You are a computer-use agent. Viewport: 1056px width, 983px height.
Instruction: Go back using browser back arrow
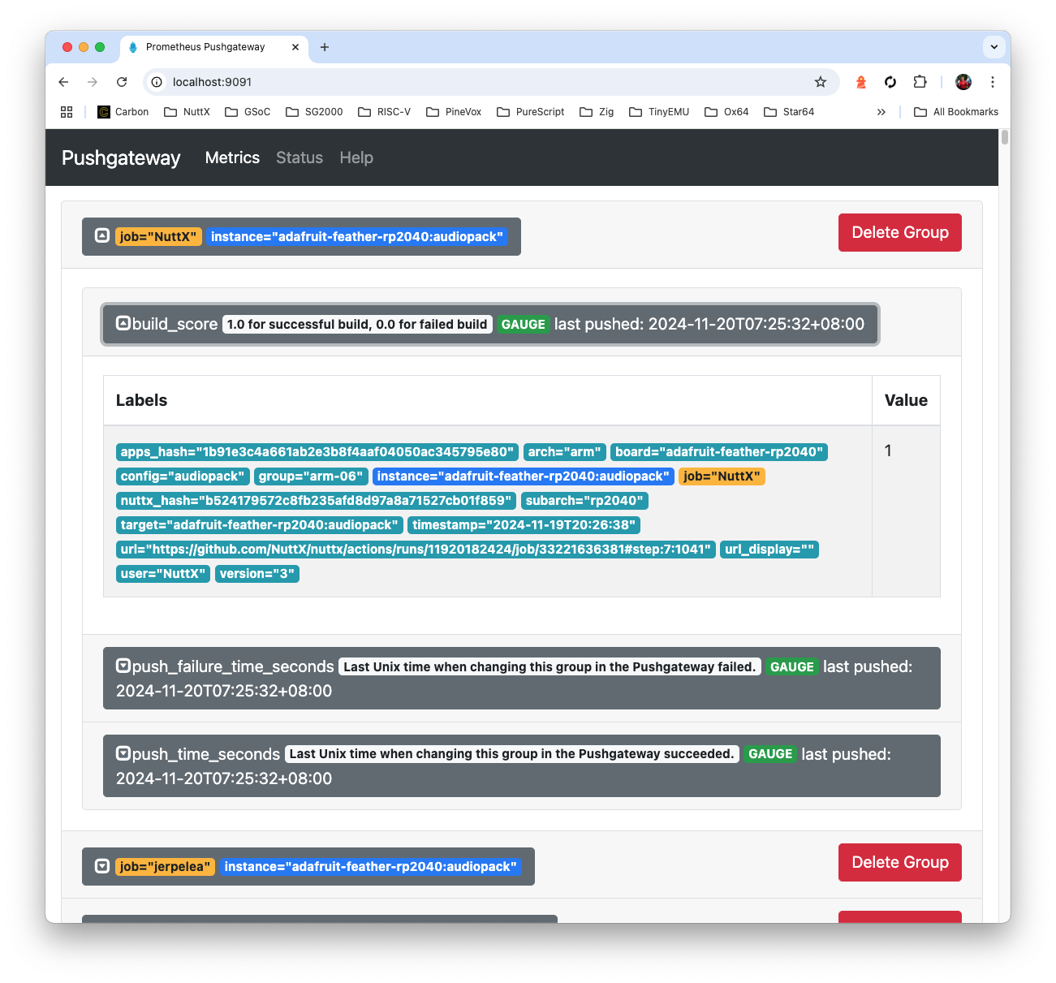coord(63,82)
